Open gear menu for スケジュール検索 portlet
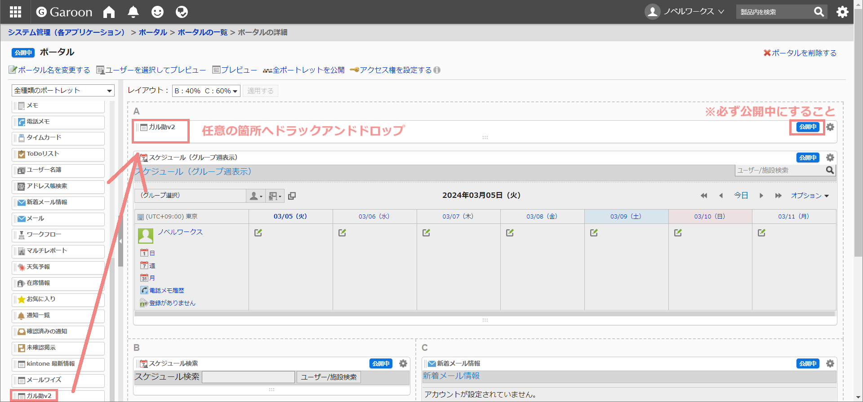This screenshot has width=863, height=402. coord(403,363)
